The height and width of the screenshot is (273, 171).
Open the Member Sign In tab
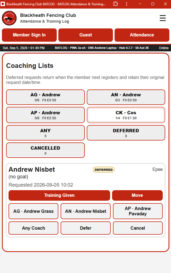29,35
